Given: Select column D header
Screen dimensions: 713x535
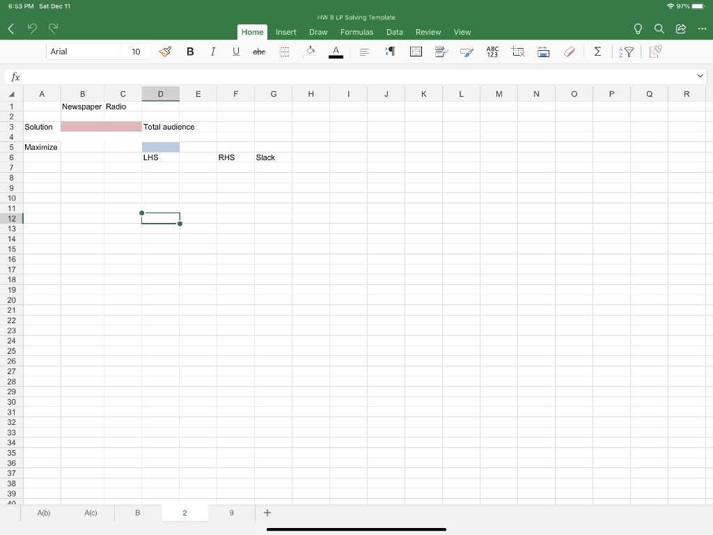Looking at the screenshot, I should 161,94.
